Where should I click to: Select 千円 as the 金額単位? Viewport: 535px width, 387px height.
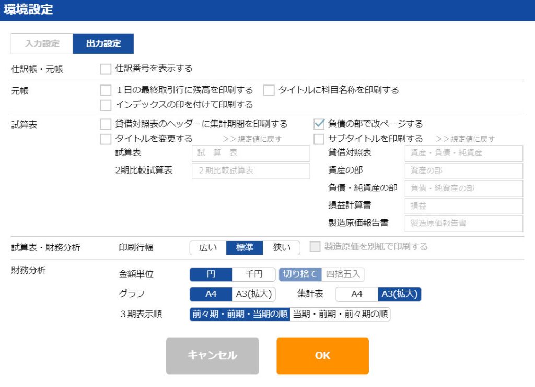pos(254,274)
